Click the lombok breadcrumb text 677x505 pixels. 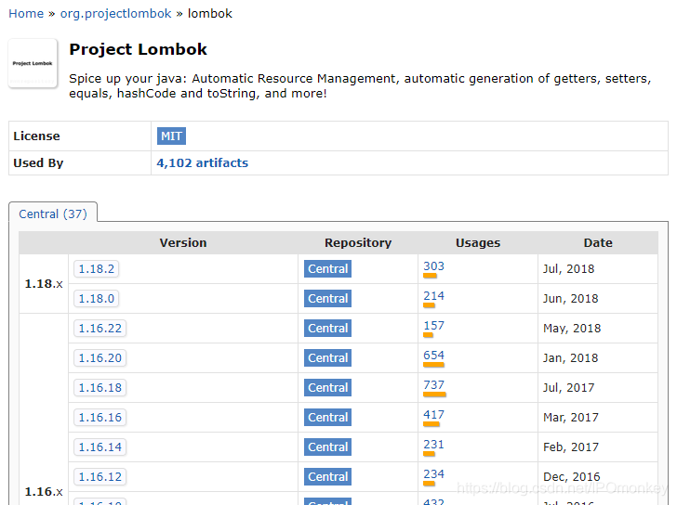(210, 14)
